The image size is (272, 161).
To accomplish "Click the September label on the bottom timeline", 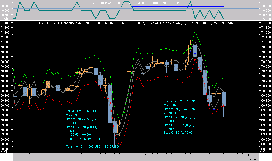I will [251, 158].
